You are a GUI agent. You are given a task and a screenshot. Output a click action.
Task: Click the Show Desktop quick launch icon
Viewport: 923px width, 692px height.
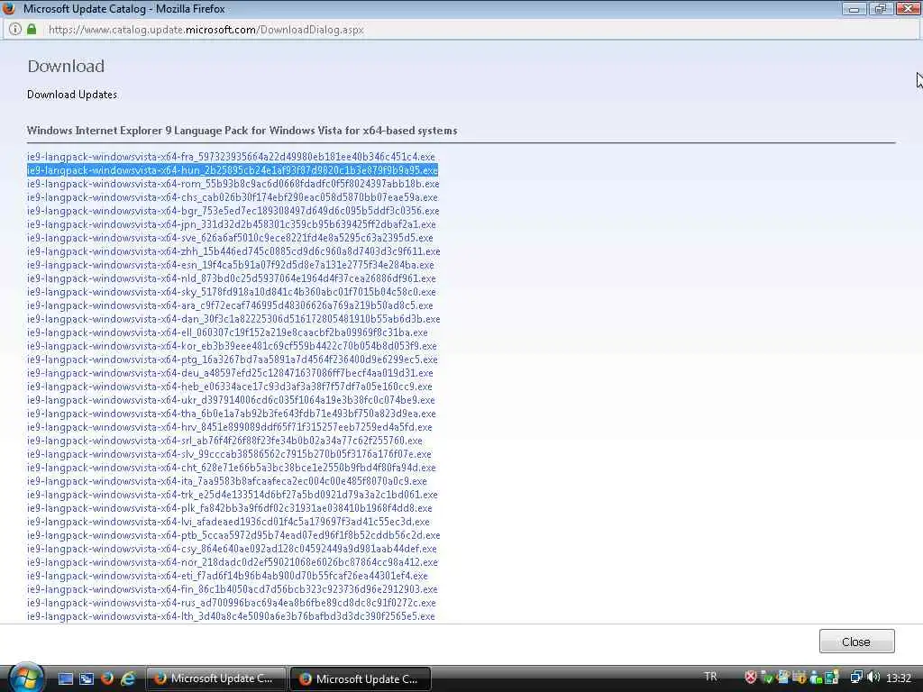pyautogui.click(x=65, y=678)
